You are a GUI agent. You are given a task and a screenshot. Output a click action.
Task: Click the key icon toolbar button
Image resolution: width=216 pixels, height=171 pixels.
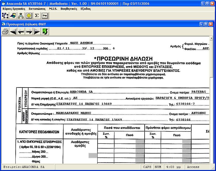(45, 16)
